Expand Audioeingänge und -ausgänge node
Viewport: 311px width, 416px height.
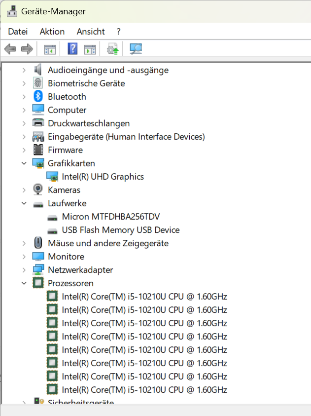click(x=24, y=70)
